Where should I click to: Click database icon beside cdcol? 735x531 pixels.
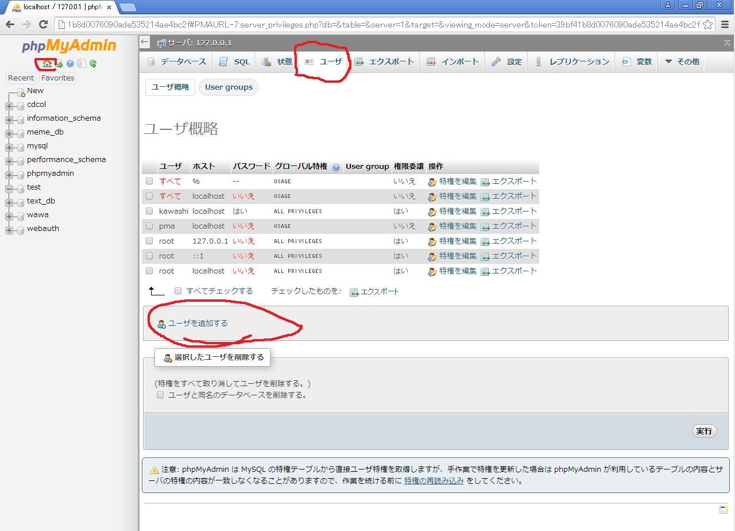pos(21,106)
